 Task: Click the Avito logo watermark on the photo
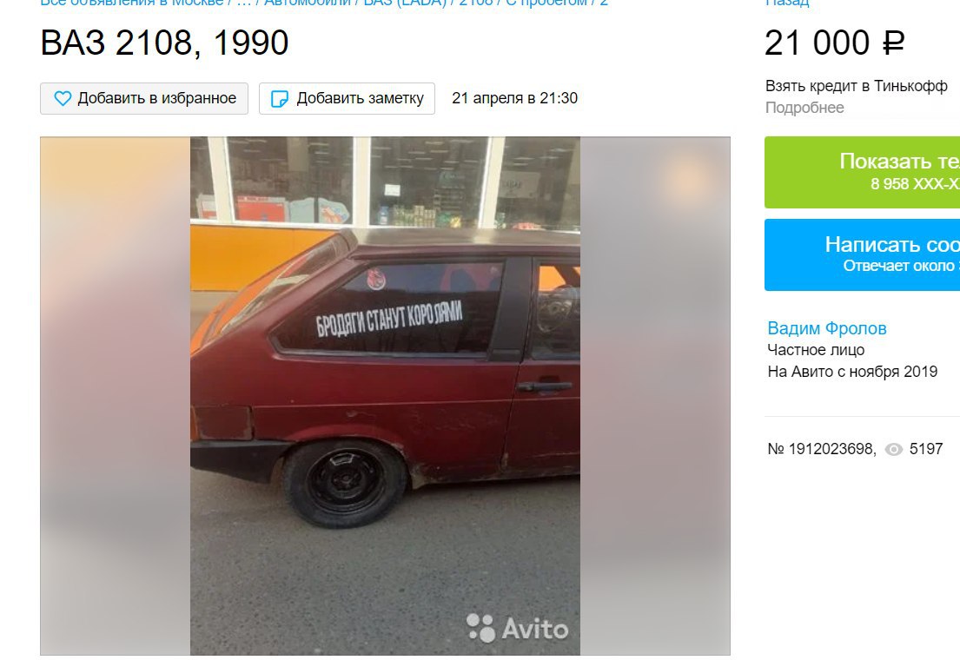(x=517, y=628)
